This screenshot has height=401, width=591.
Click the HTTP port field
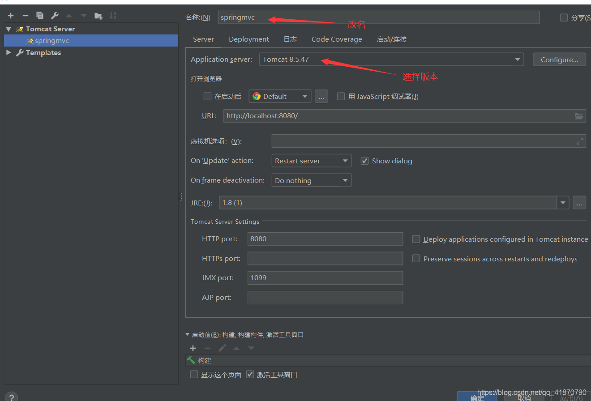tap(325, 239)
